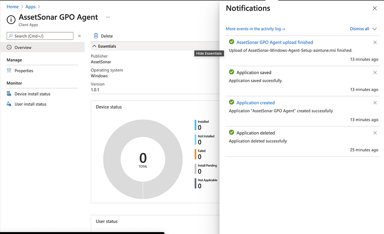The height and width of the screenshot is (234, 384).
Task: Click Dismiss all notifications
Action: point(359,29)
